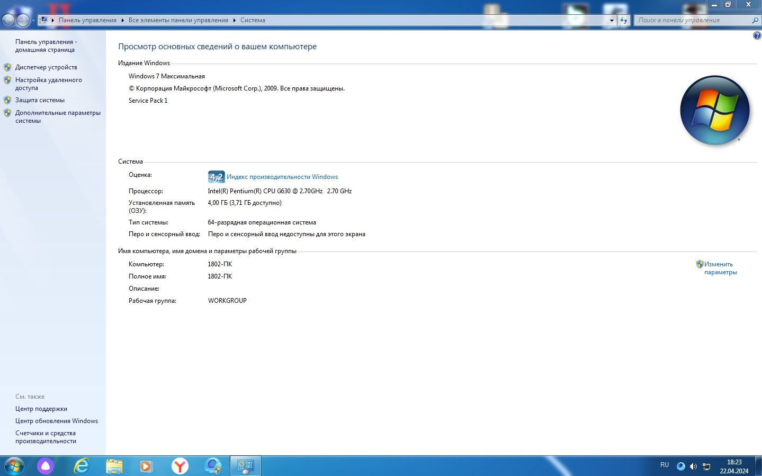Select the WORKGROUP value
Image resolution: width=762 pixels, height=476 pixels.
click(x=227, y=301)
